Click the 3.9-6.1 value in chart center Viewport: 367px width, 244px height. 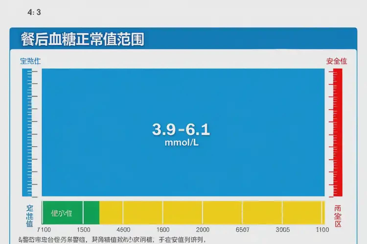pos(181,129)
